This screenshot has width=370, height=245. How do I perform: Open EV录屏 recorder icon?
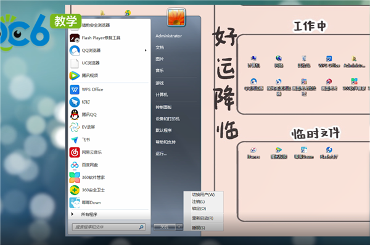click(x=75, y=127)
